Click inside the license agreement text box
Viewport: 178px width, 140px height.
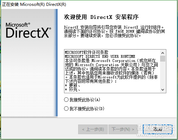(112, 71)
